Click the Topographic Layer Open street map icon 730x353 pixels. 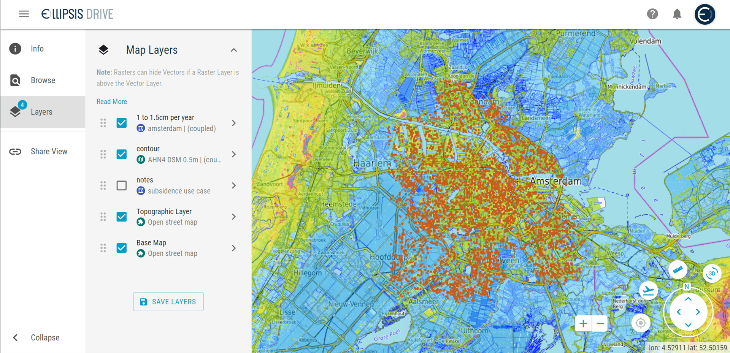pyautogui.click(x=141, y=222)
